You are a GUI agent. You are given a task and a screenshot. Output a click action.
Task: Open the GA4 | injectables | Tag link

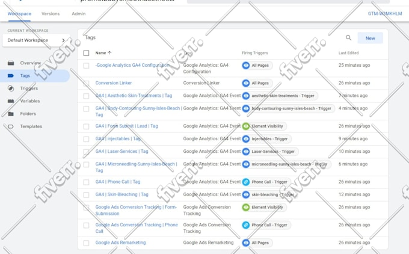[118, 138]
